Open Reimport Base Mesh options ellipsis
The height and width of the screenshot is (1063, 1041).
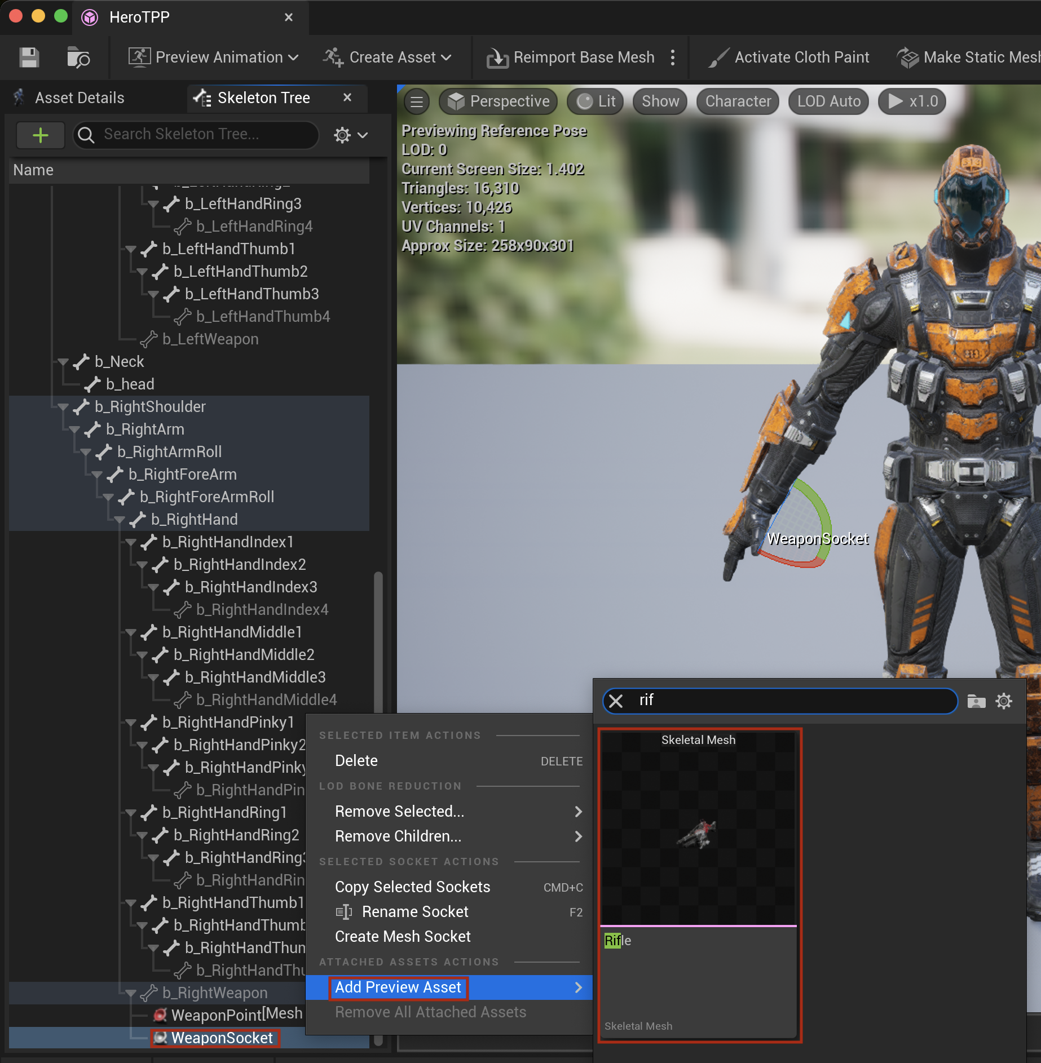672,57
